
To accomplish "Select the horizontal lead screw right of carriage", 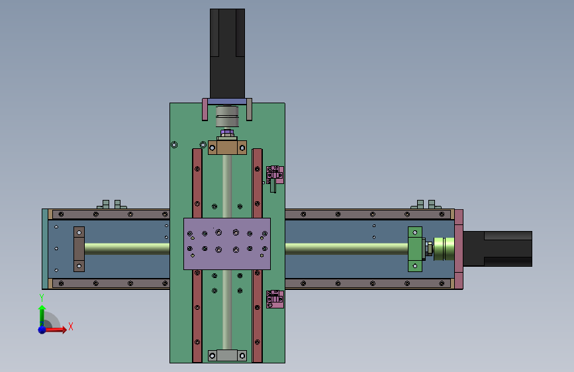I will [x=346, y=249].
